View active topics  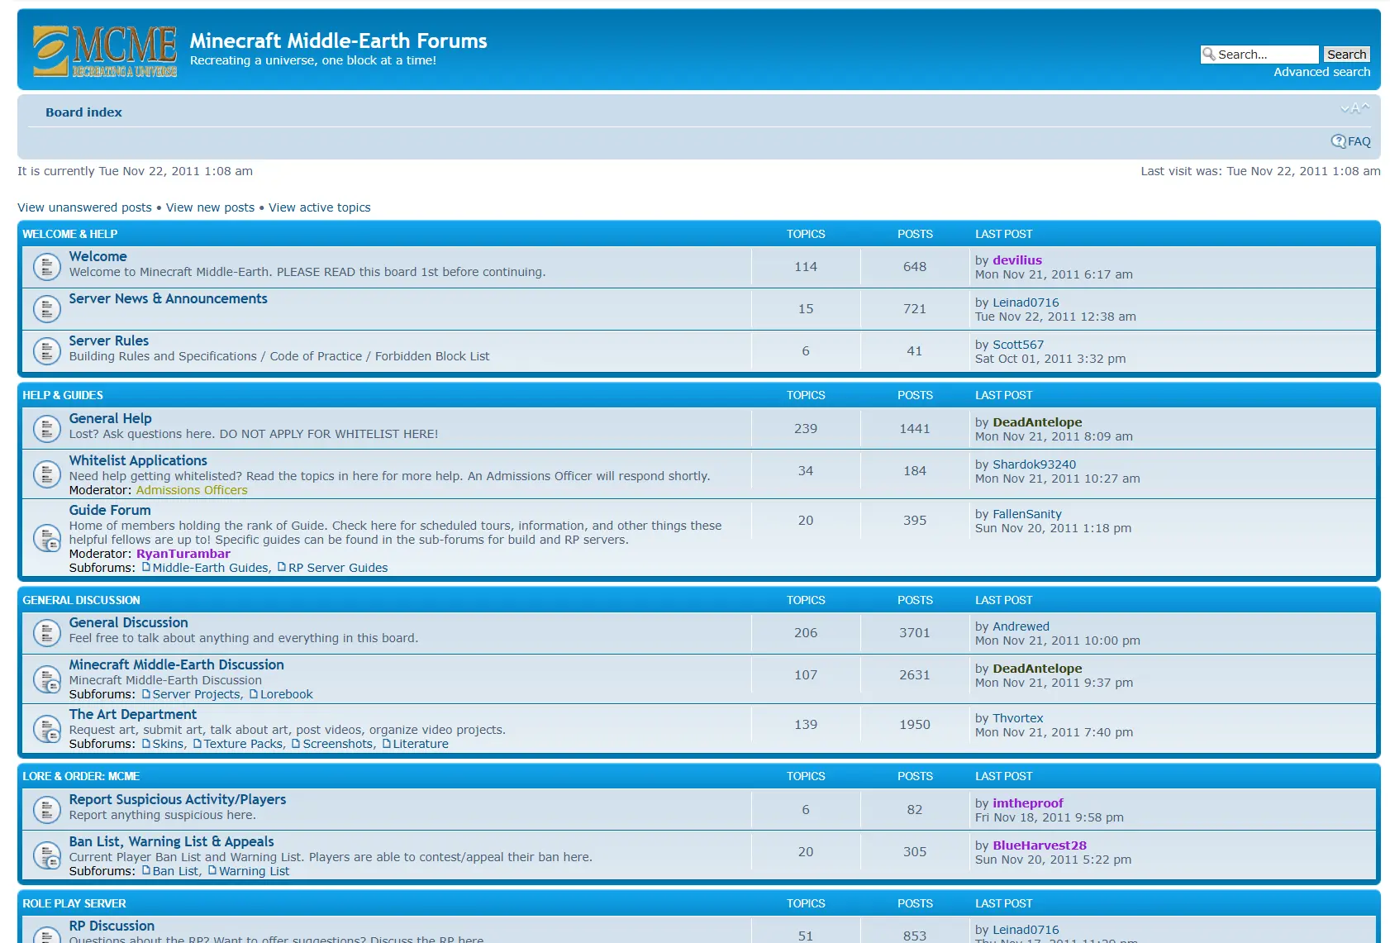pos(320,207)
